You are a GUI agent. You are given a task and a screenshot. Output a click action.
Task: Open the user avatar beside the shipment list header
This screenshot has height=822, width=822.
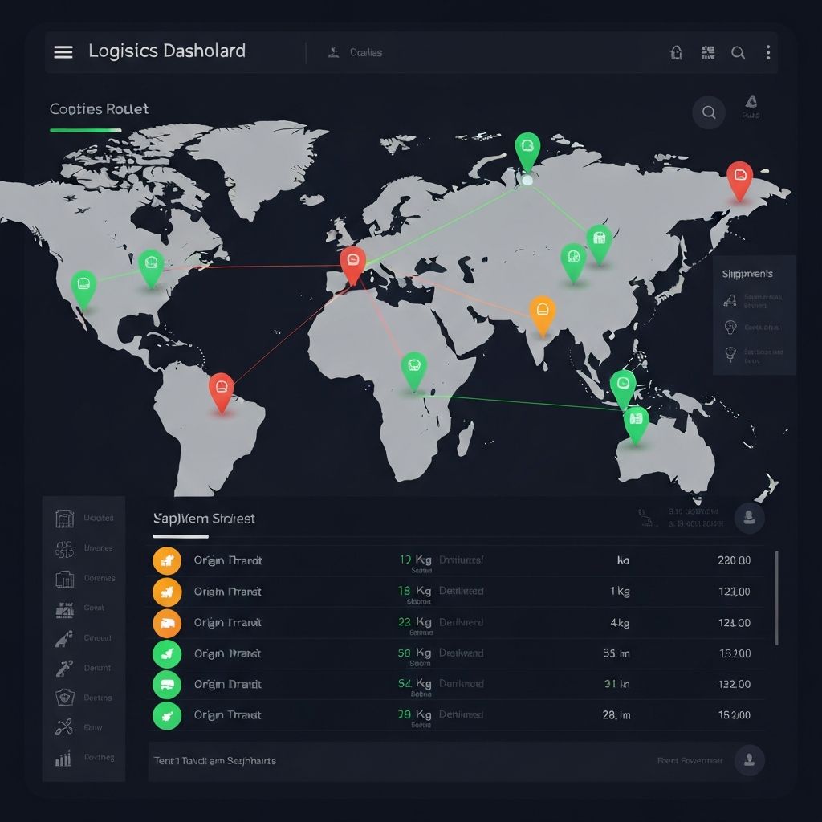coord(749,518)
